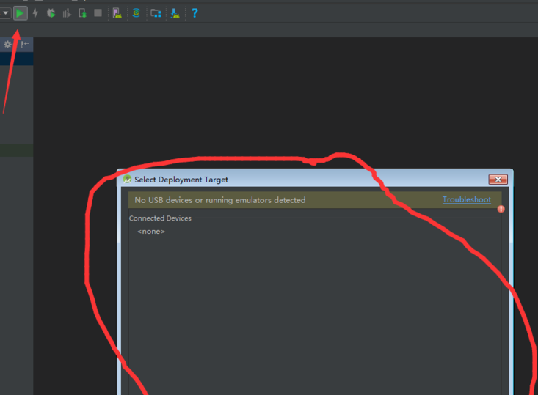Click the green Run app button

click(x=20, y=12)
